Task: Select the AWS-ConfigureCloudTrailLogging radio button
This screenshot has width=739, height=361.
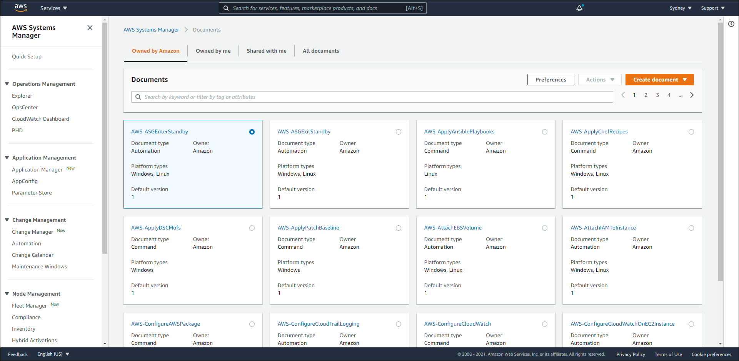Action: click(x=399, y=324)
